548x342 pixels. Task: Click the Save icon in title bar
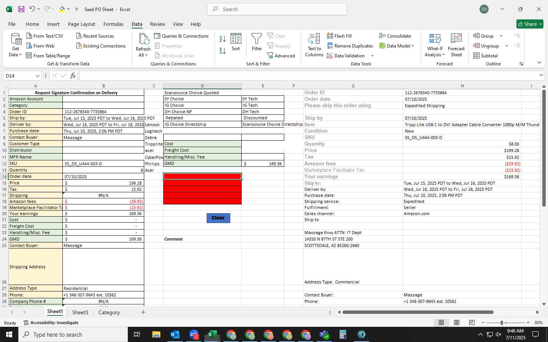pyautogui.click(x=21, y=9)
